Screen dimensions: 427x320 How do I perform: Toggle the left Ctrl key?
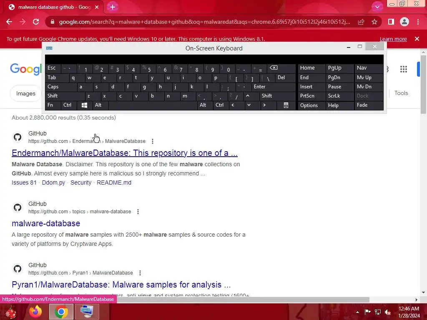tap(69, 105)
